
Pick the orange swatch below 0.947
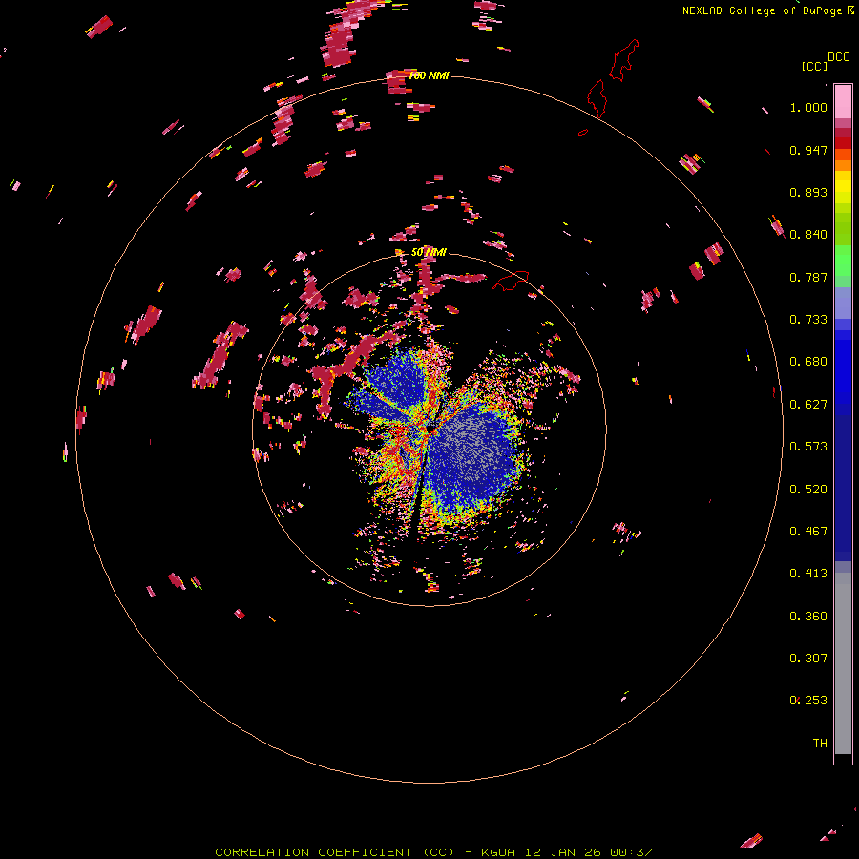[x=843, y=165]
